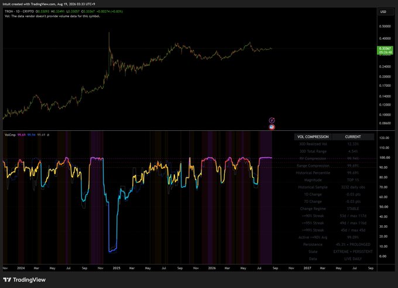Click the 3332 daily obs value
The width and height of the screenshot is (398, 288).
pos(353,187)
